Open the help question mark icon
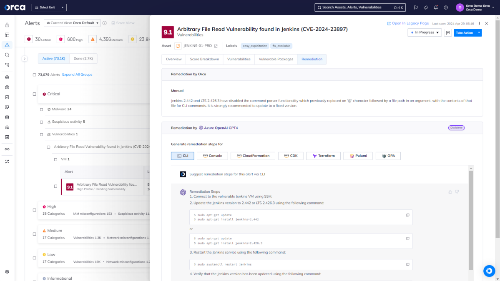The image size is (500, 281). pos(446,7)
